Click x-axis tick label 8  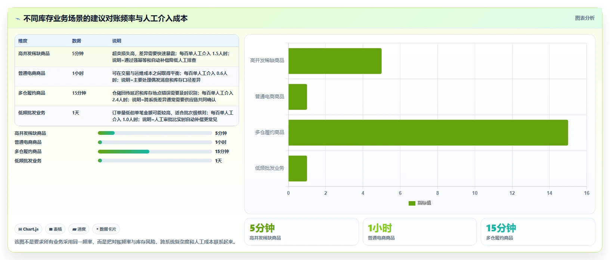pos(437,193)
